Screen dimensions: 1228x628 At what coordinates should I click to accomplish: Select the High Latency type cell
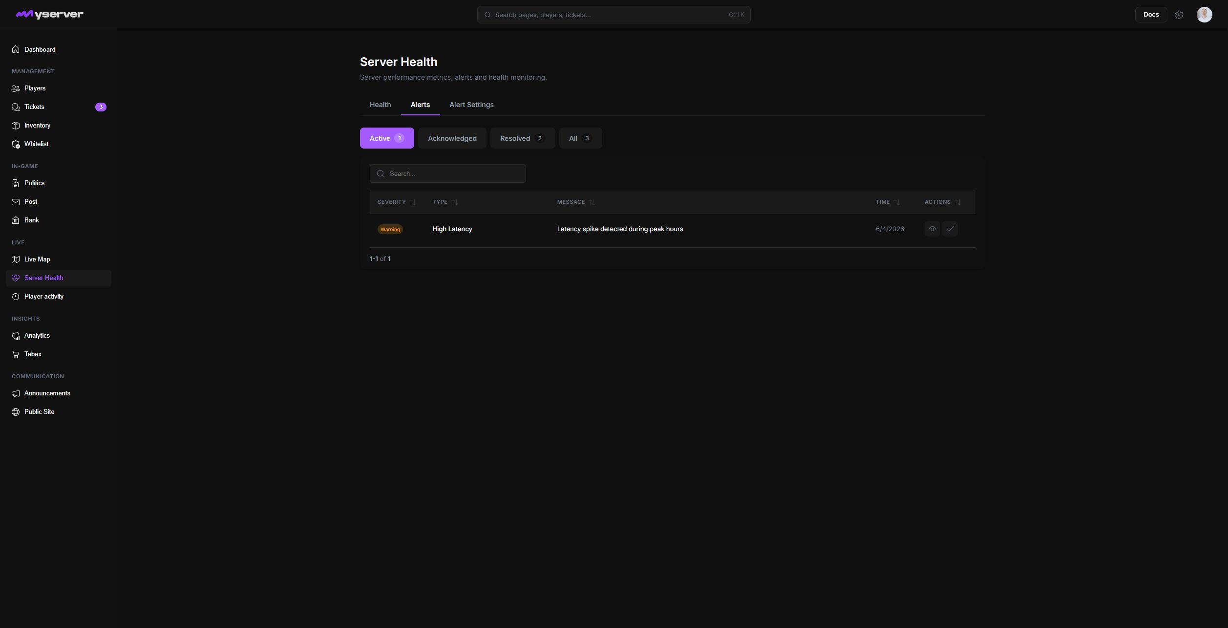[452, 229]
